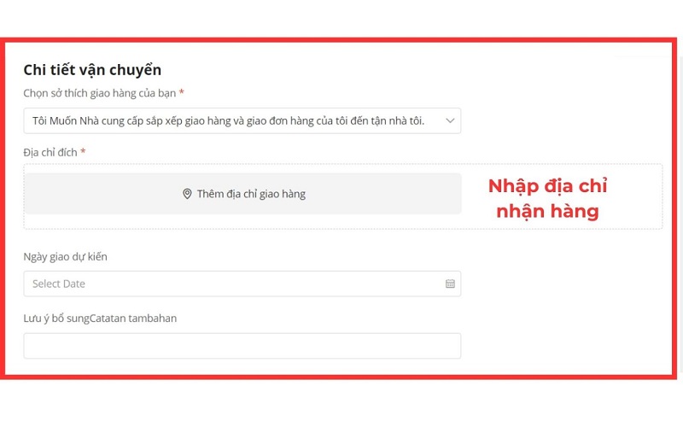Viewport: 683px width, 427px height.
Task: Click the "Lưu ý bổ sung" label text
Action: tap(55, 319)
